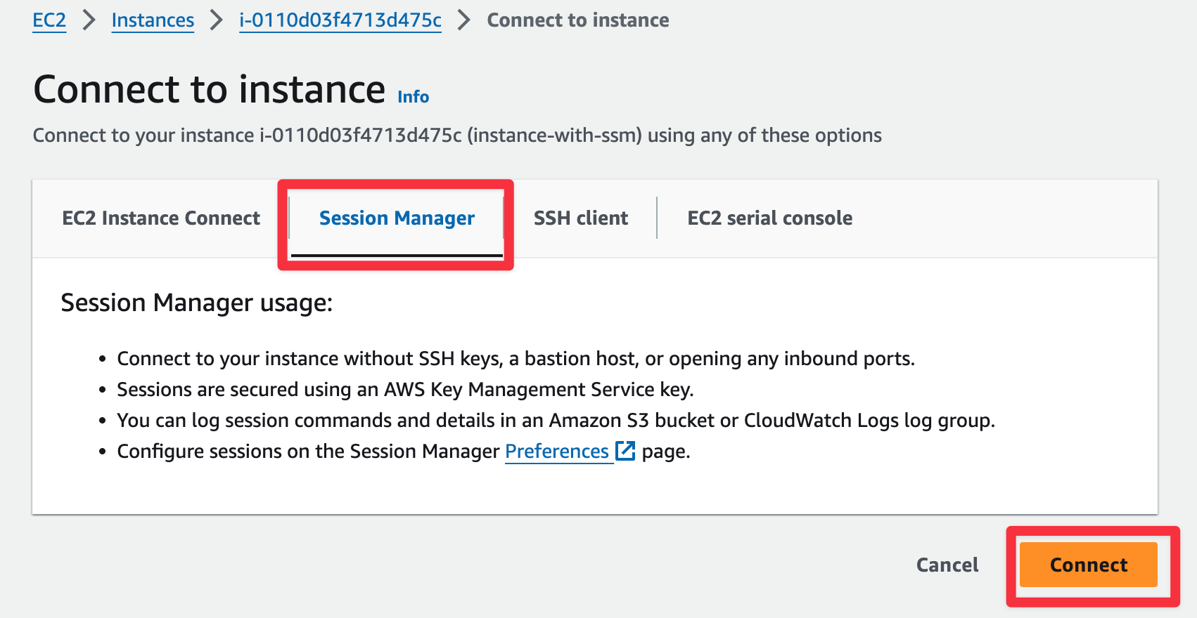The width and height of the screenshot is (1197, 618).
Task: Click the chevron after the instance ID breadcrumb
Action: tap(464, 20)
